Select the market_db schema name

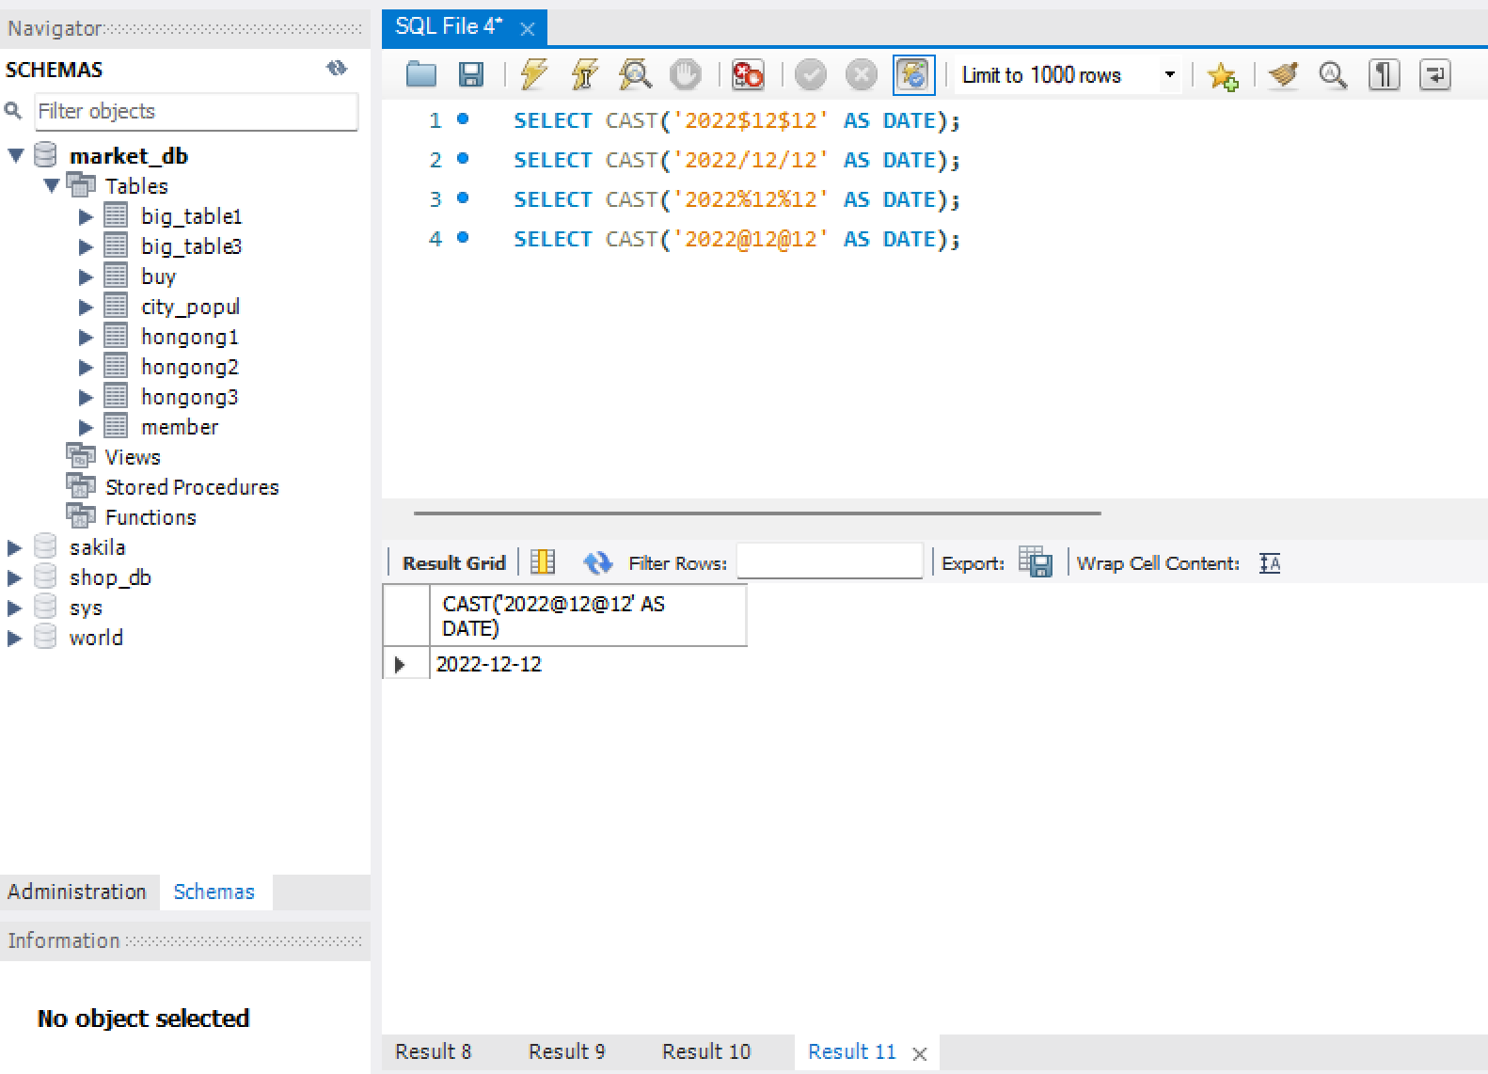(x=129, y=155)
